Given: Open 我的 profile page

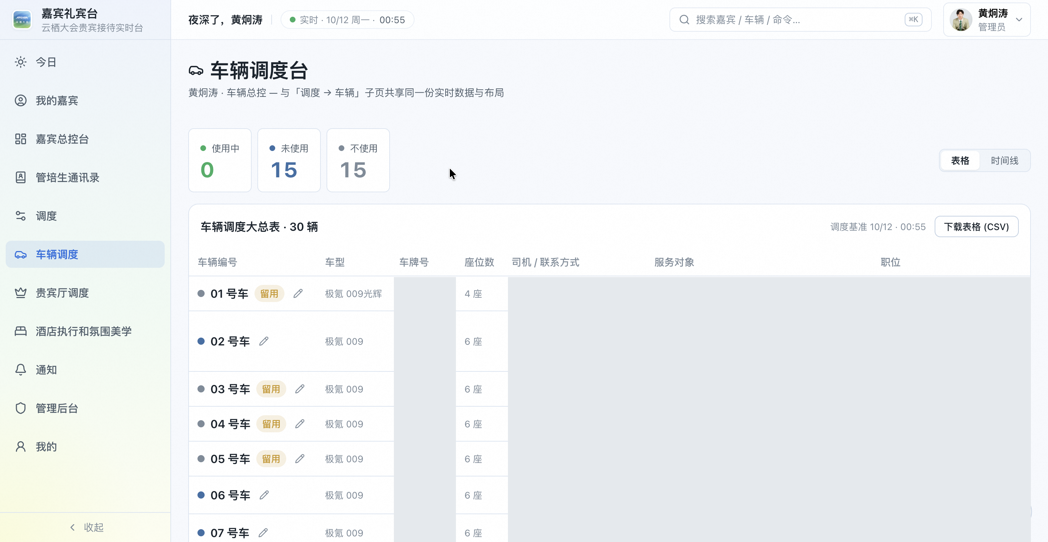Looking at the screenshot, I should click(x=85, y=447).
